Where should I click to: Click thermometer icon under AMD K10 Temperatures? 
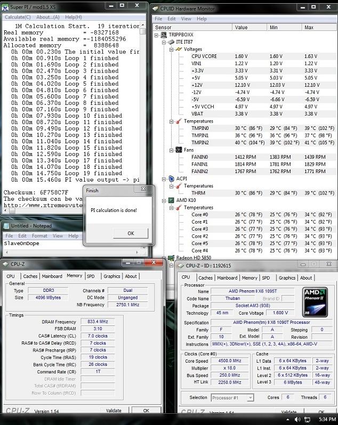tap(179, 208)
